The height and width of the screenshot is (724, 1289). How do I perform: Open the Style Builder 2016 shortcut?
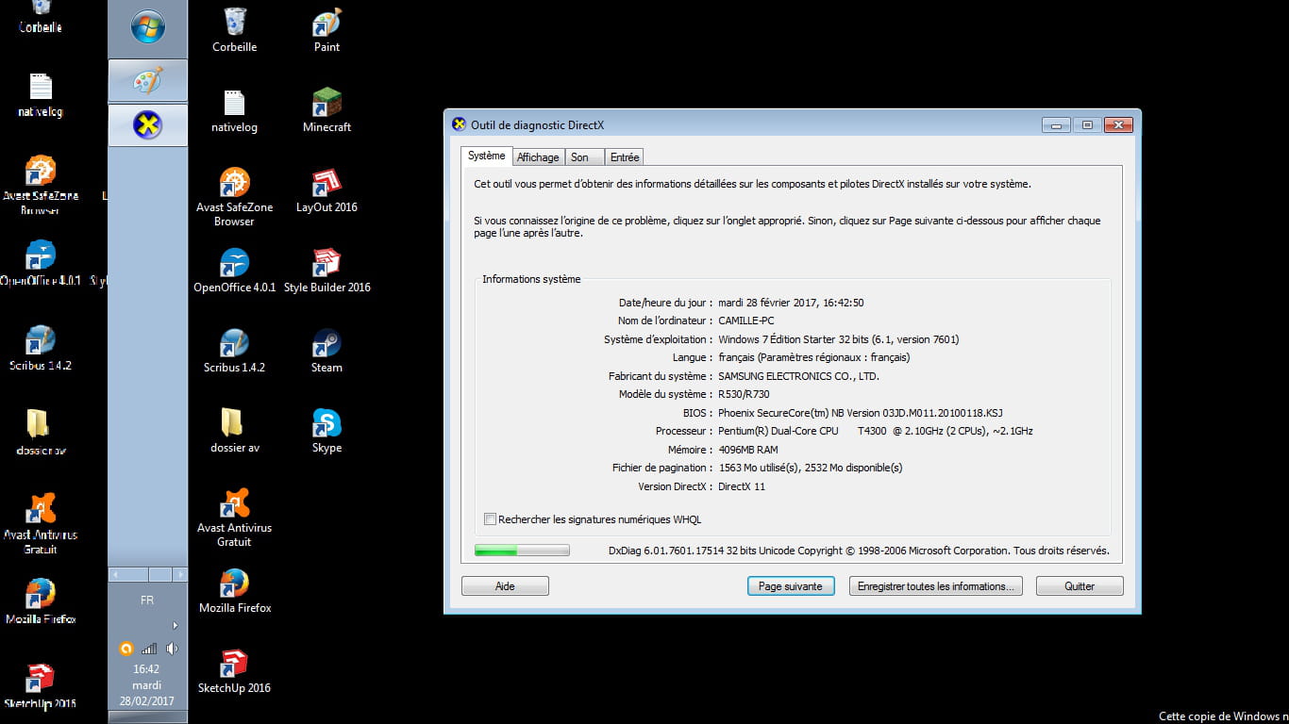[326, 271]
